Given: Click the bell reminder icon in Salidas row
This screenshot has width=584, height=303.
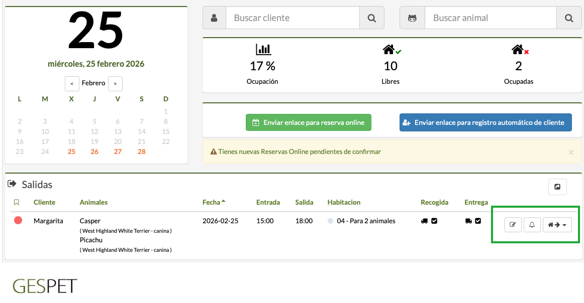Looking at the screenshot, I should pyautogui.click(x=532, y=225).
